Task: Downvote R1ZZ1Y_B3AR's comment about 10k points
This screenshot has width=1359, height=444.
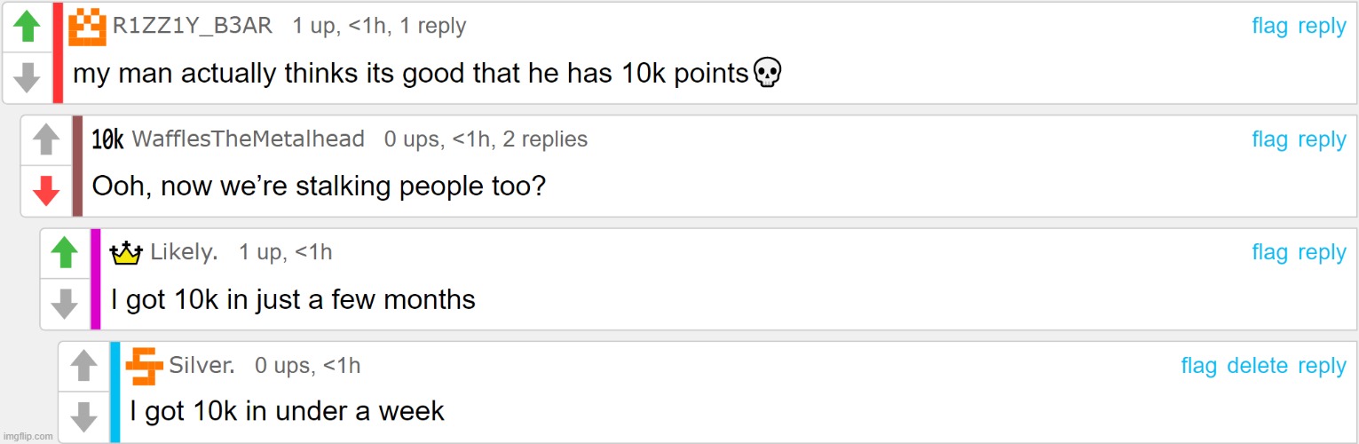Action: click(x=28, y=77)
